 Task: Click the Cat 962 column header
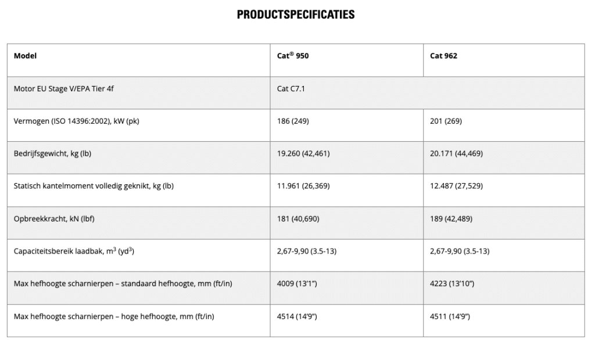click(x=504, y=60)
